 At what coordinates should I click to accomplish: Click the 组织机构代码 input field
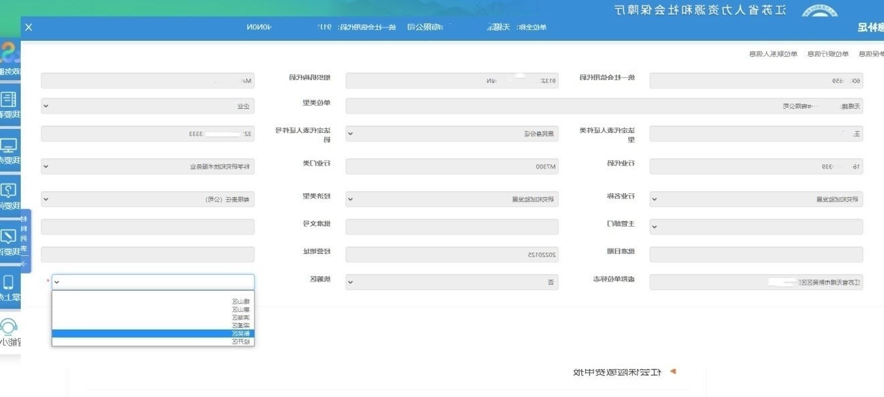(x=148, y=81)
